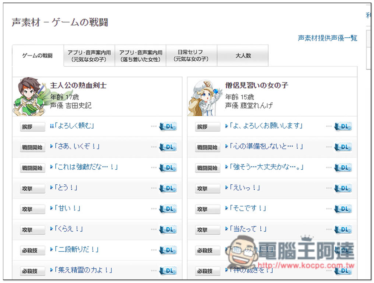The image size is (374, 283).
Task: Download 「これは強敵だな…！」 audio file
Action: (168, 168)
